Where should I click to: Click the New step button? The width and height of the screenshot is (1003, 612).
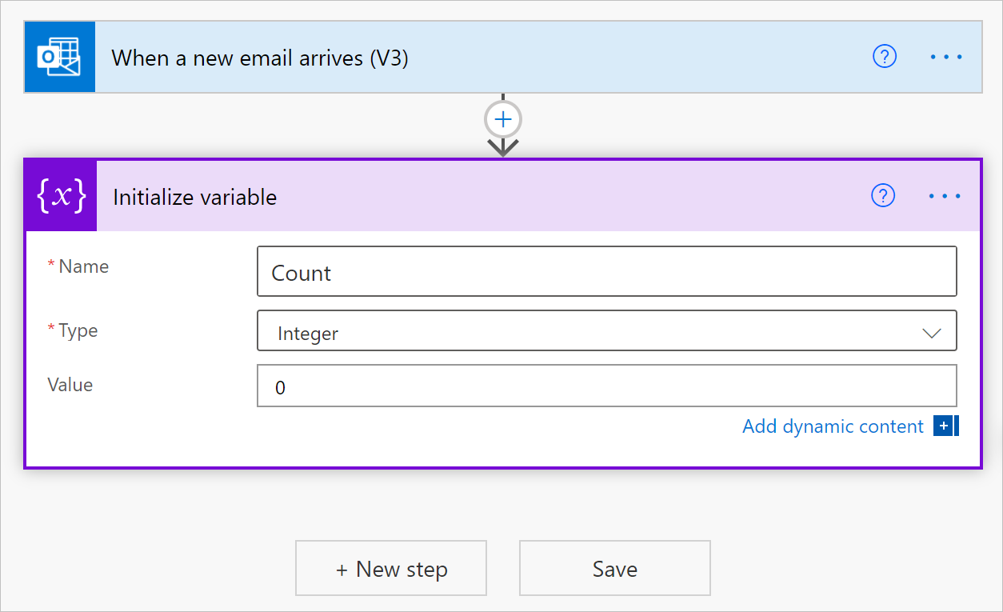tap(390, 568)
